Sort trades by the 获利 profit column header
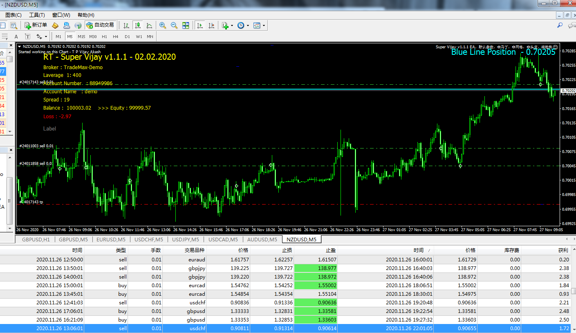This screenshot has height=333, width=576. point(563,250)
